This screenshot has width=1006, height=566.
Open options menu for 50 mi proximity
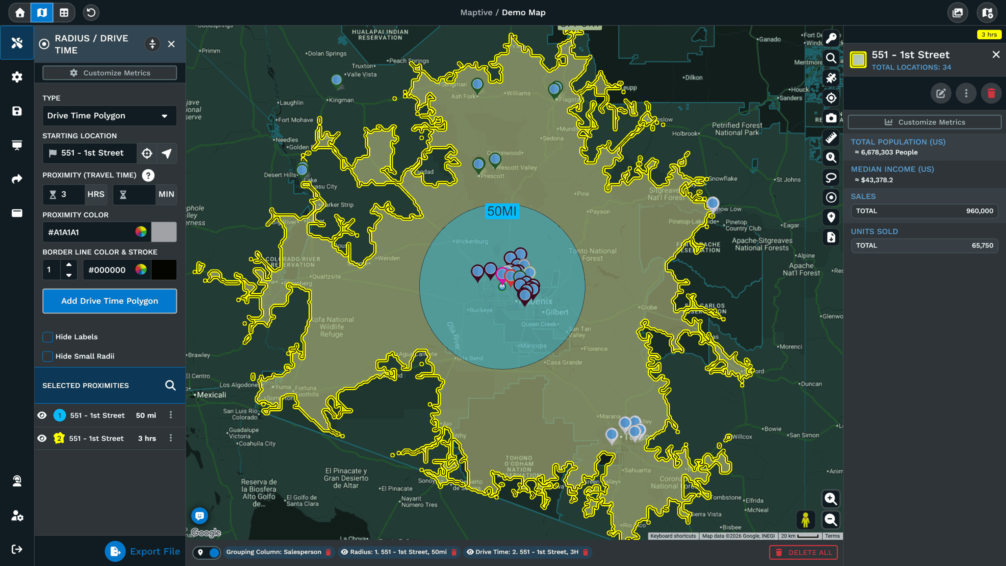171,415
